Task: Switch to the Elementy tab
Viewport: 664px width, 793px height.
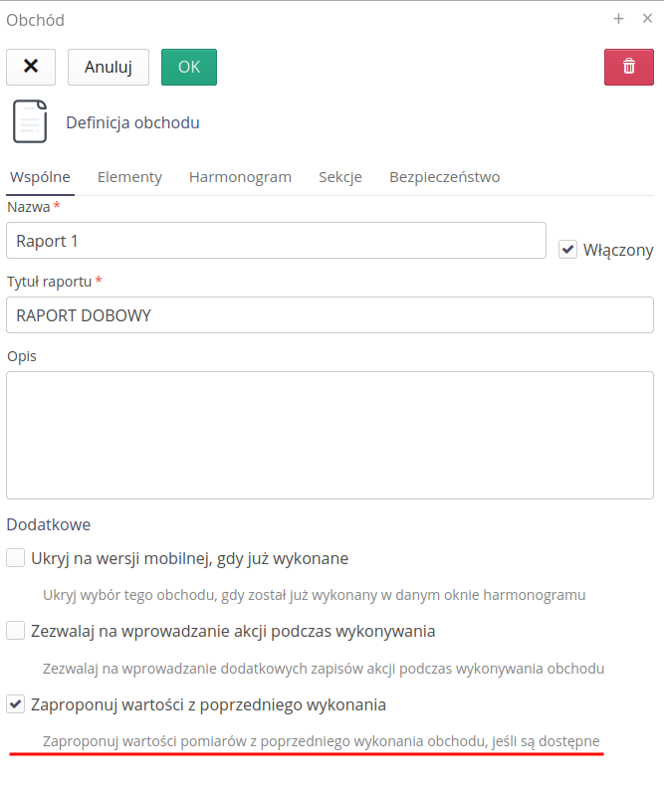Action: click(129, 177)
